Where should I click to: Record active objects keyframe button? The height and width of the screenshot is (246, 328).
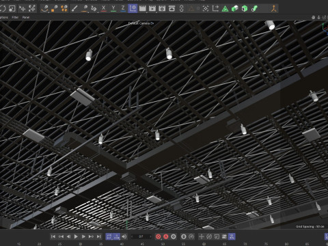click(x=158, y=236)
